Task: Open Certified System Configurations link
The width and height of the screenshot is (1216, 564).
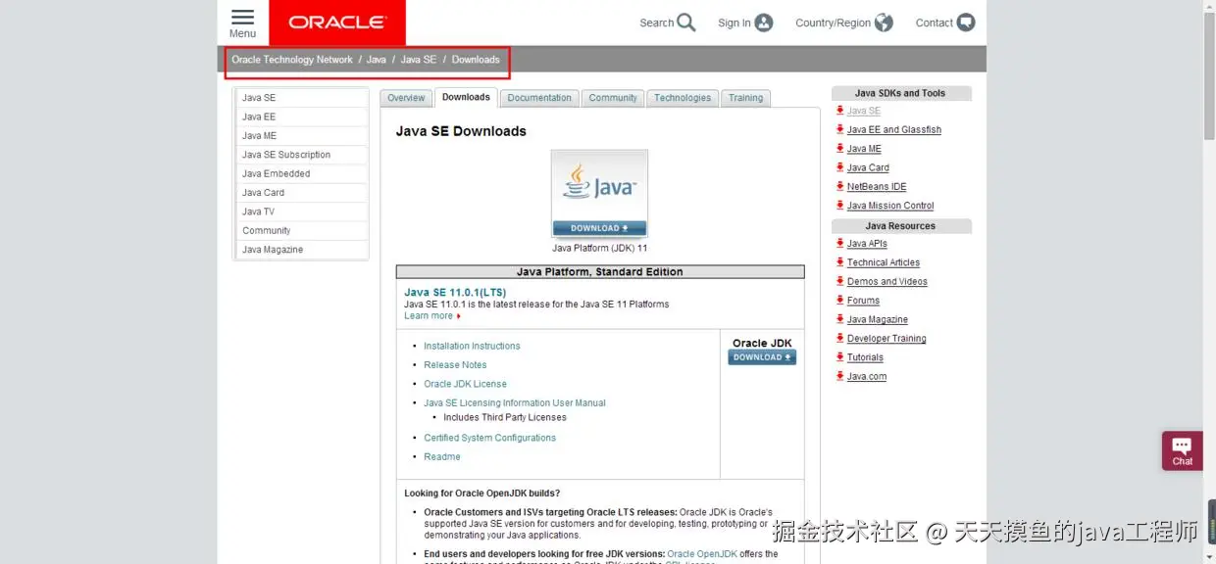Action: pyautogui.click(x=489, y=438)
